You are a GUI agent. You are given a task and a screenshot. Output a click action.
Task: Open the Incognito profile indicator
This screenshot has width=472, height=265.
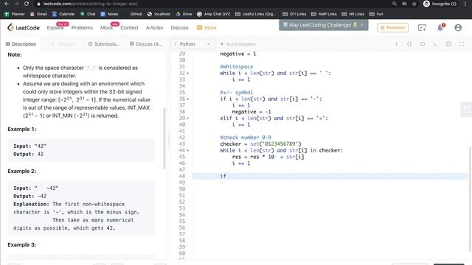(x=440, y=4)
